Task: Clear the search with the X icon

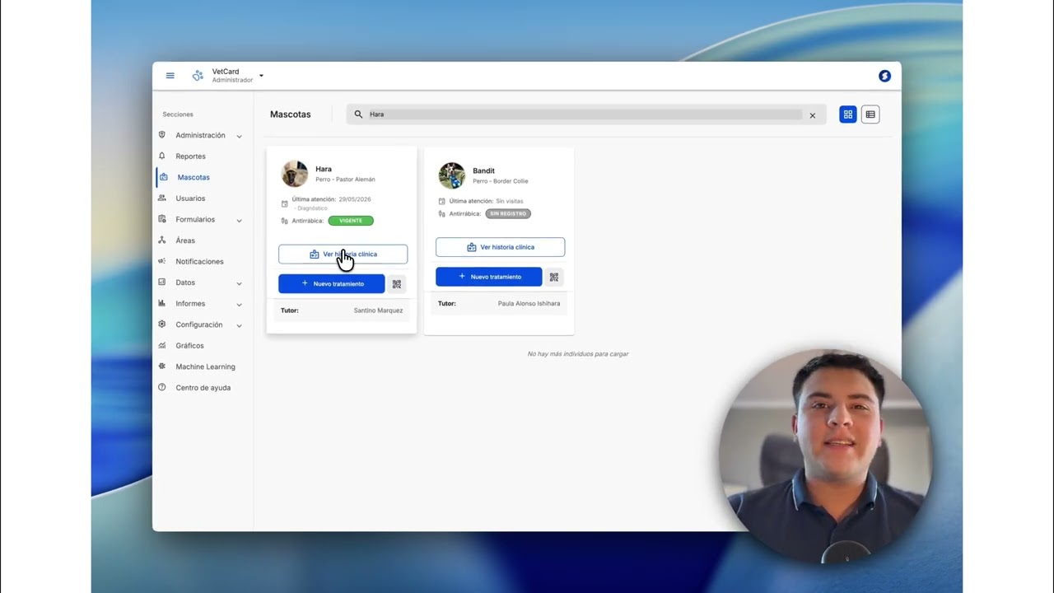Action: tap(812, 115)
